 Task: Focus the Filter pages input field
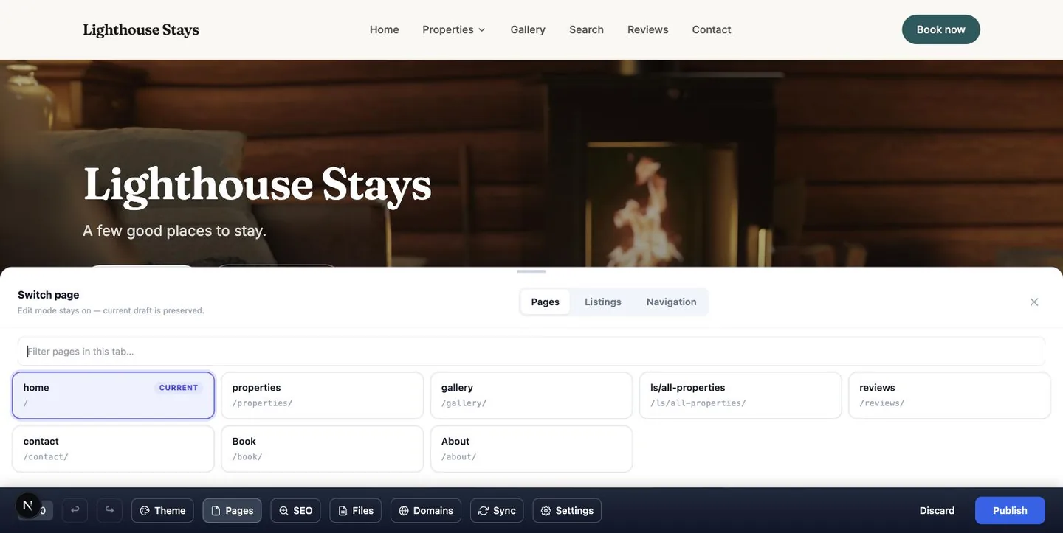(531, 351)
